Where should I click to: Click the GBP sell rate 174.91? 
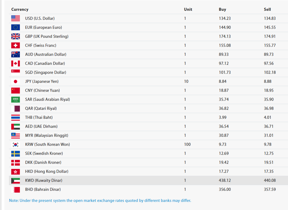(x=270, y=36)
